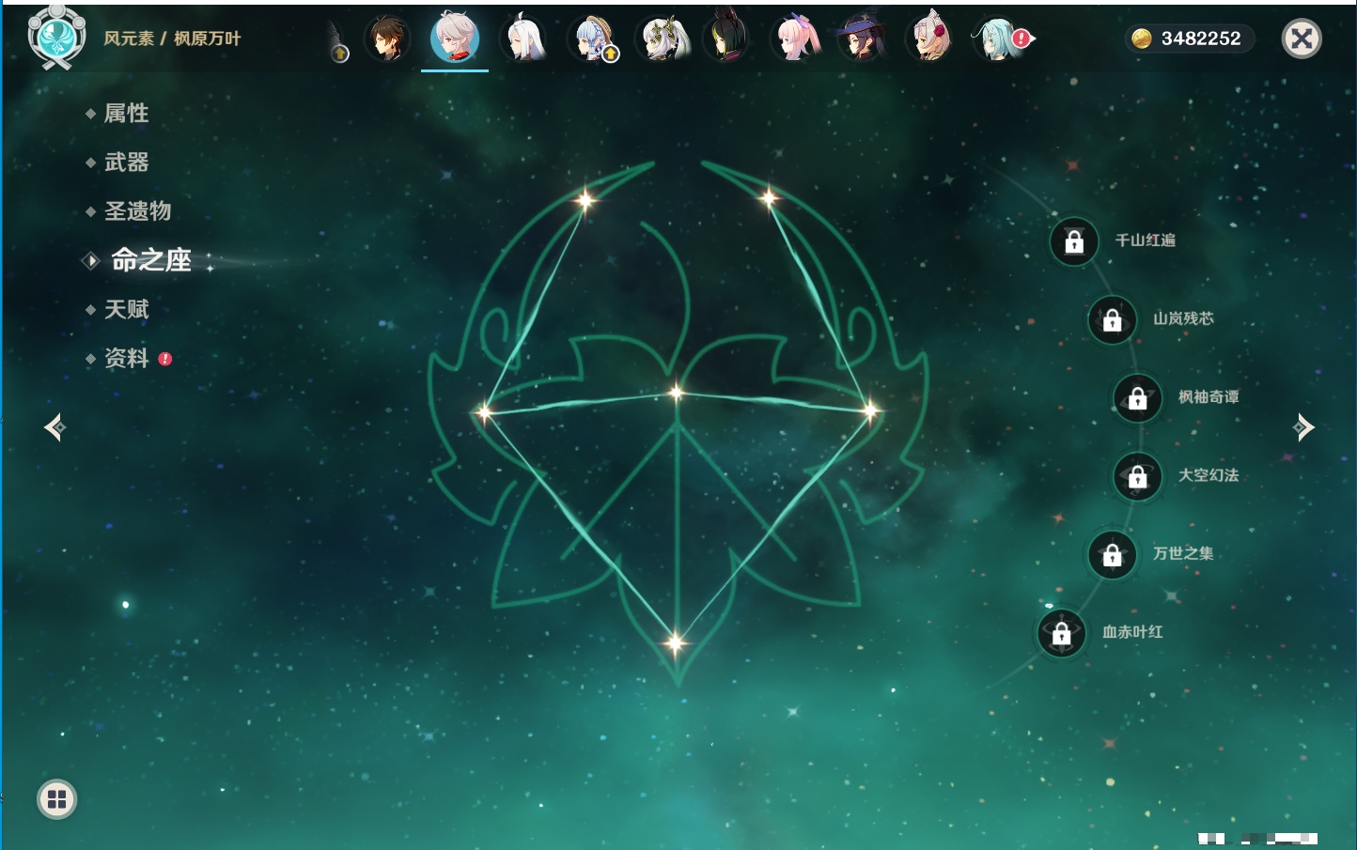1357x850 pixels.
Task: Go to previous character with left arrow
Action: tap(55, 427)
